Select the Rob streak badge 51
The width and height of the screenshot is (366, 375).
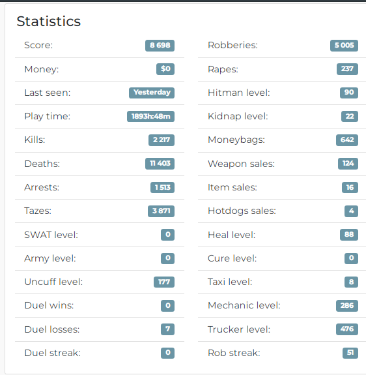tap(350, 353)
